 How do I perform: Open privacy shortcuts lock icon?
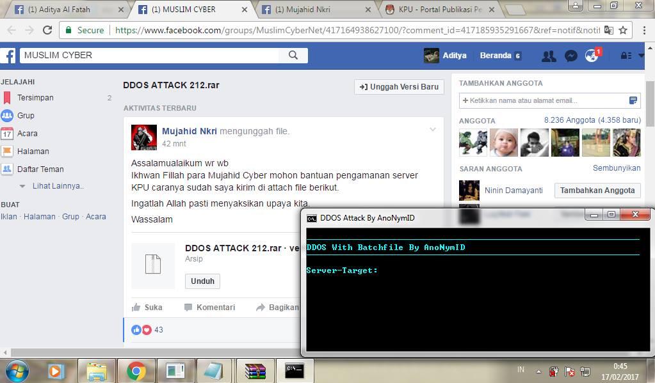pyautogui.click(x=626, y=56)
